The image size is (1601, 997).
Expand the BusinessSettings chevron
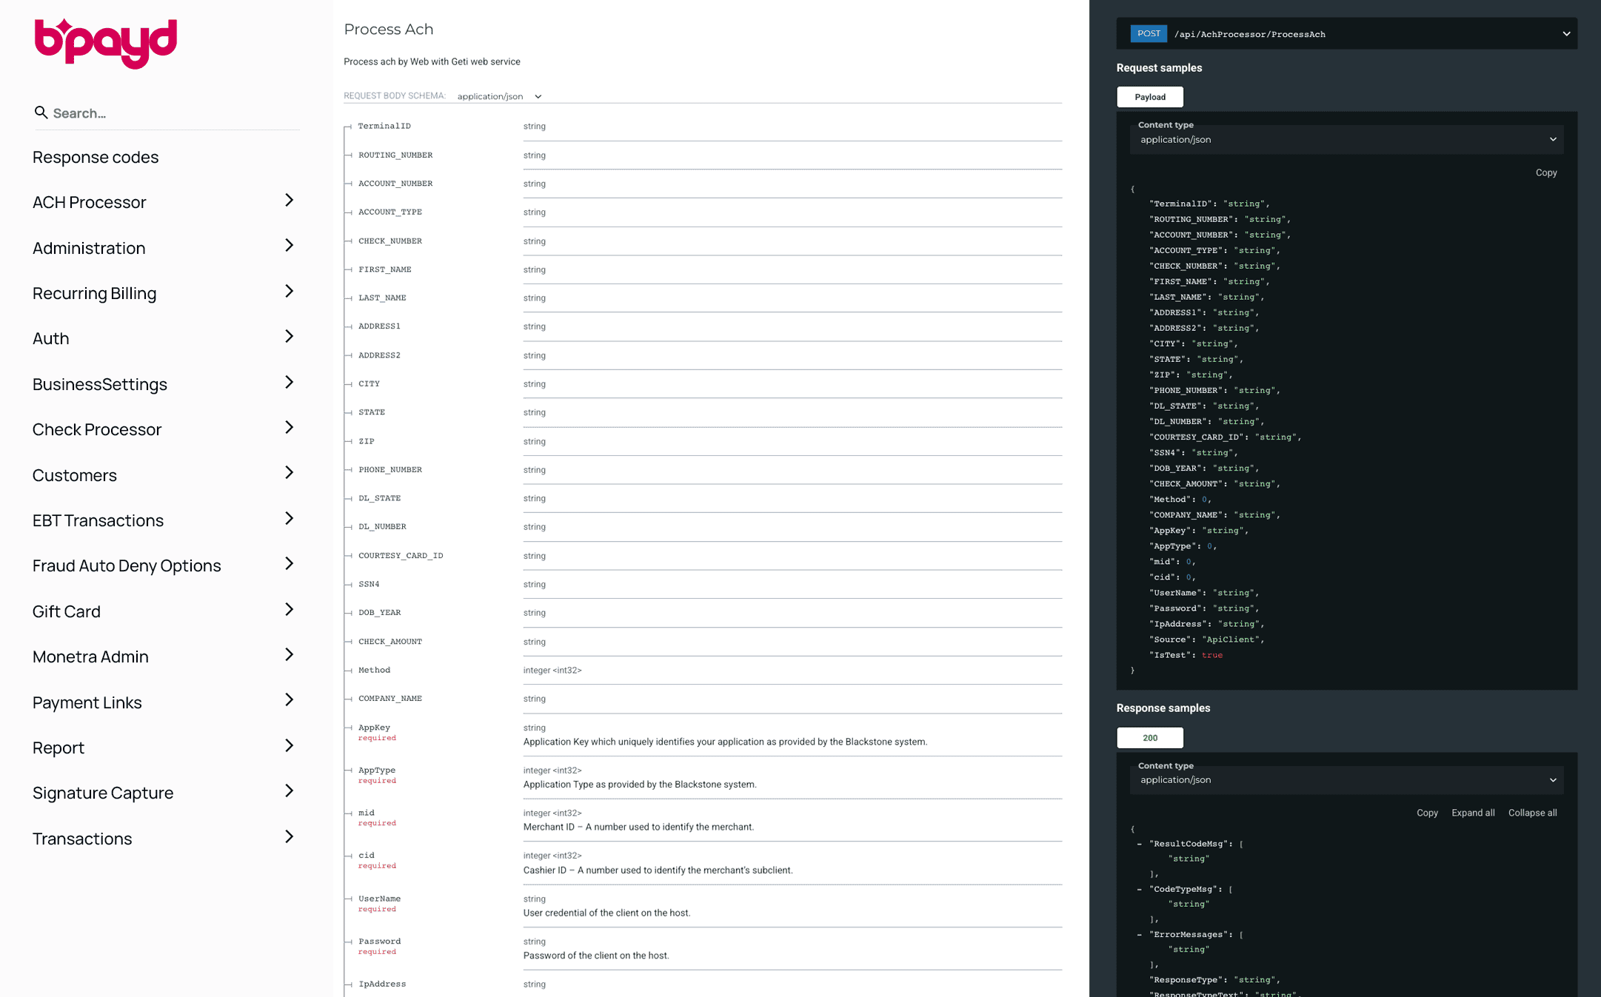pyautogui.click(x=290, y=382)
